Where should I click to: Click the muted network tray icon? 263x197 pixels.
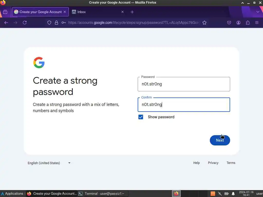click(x=220, y=194)
